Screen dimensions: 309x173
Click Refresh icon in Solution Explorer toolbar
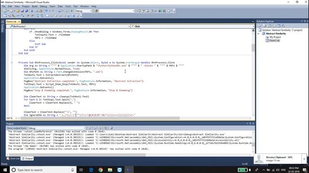point(269,25)
